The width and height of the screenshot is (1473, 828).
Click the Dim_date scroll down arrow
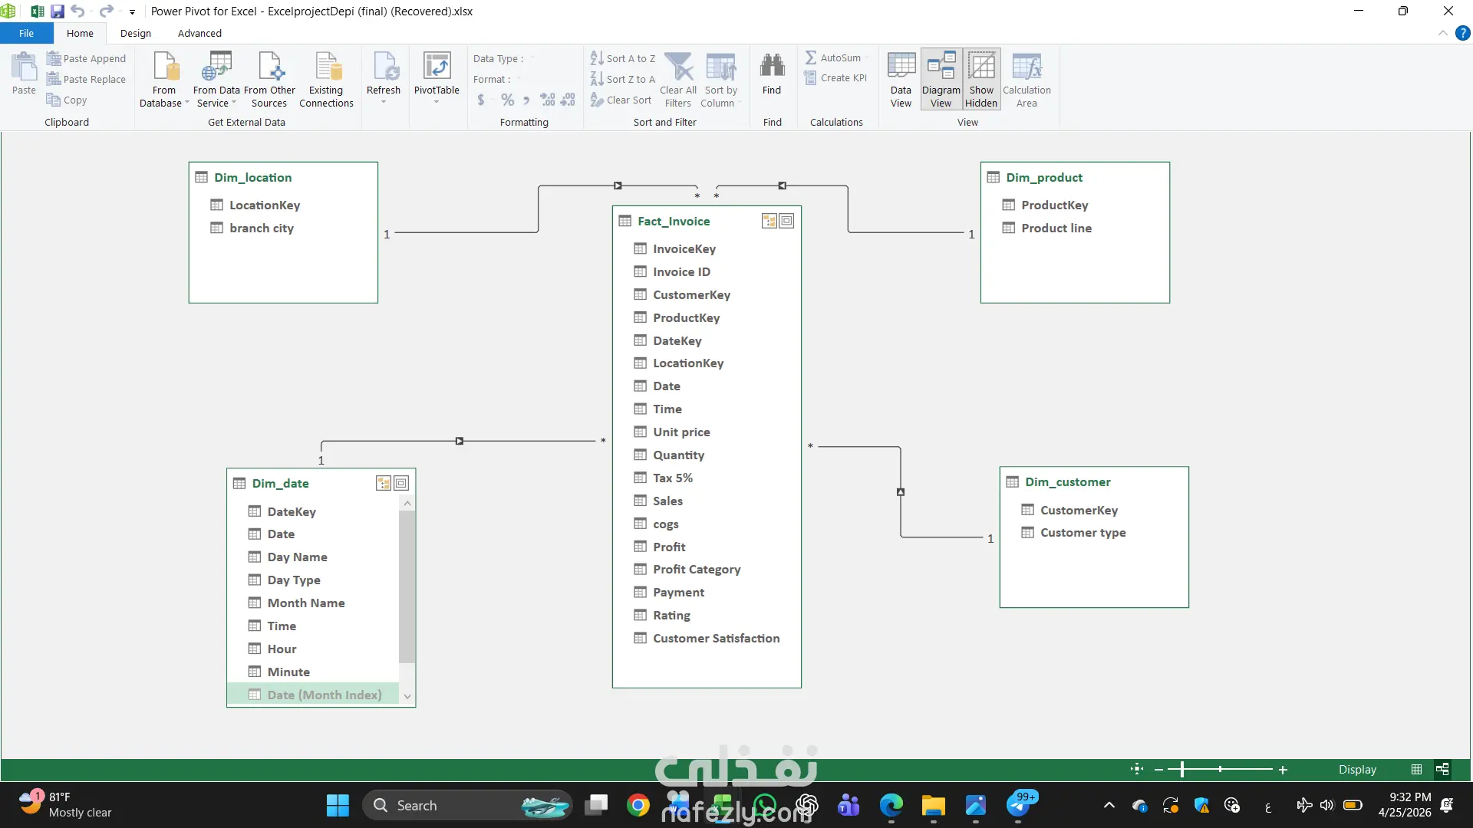click(x=407, y=696)
